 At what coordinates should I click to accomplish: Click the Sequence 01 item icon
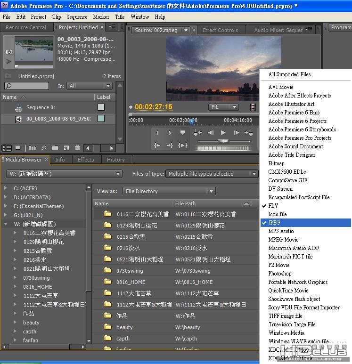point(18,108)
